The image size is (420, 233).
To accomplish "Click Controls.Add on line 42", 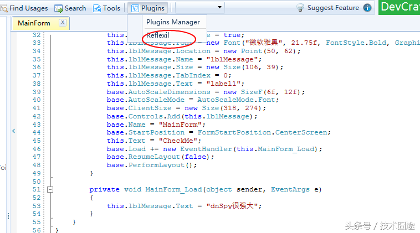I will tap(154, 117).
